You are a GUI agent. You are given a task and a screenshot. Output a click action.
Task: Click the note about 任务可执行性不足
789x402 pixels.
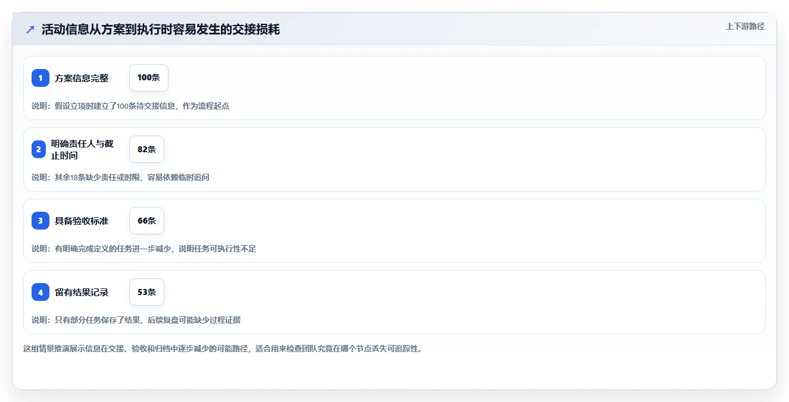[x=144, y=249]
